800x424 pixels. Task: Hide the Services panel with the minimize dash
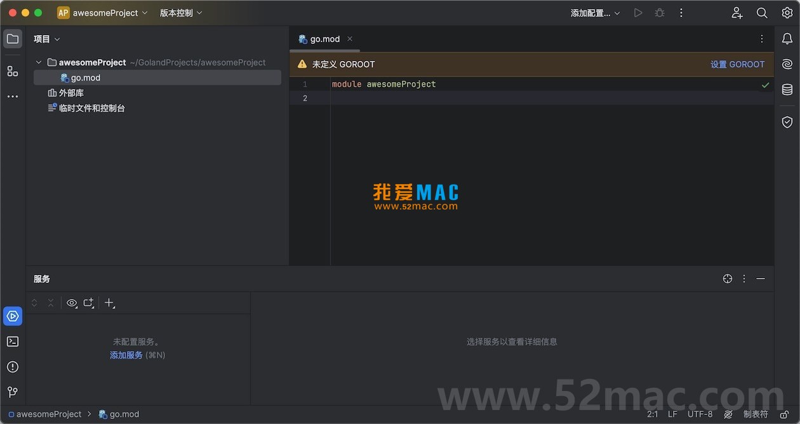coord(761,279)
